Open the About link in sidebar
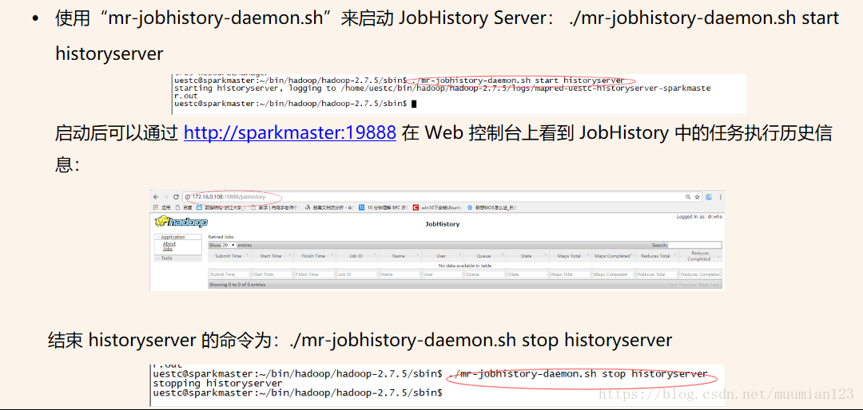This screenshot has height=410, width=863. pyautogui.click(x=169, y=244)
